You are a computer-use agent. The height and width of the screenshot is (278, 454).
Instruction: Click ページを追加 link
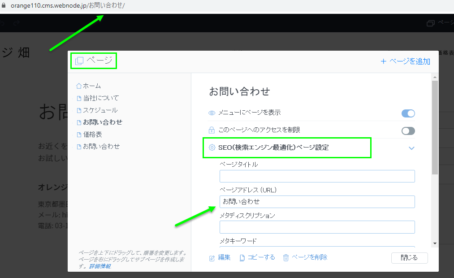(410, 61)
